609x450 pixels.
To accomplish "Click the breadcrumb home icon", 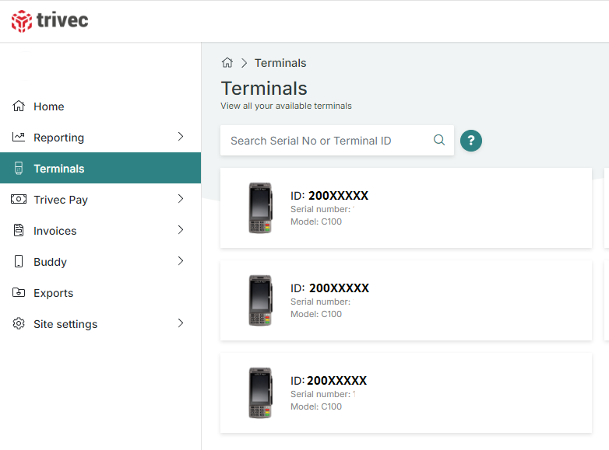I will [x=227, y=62].
